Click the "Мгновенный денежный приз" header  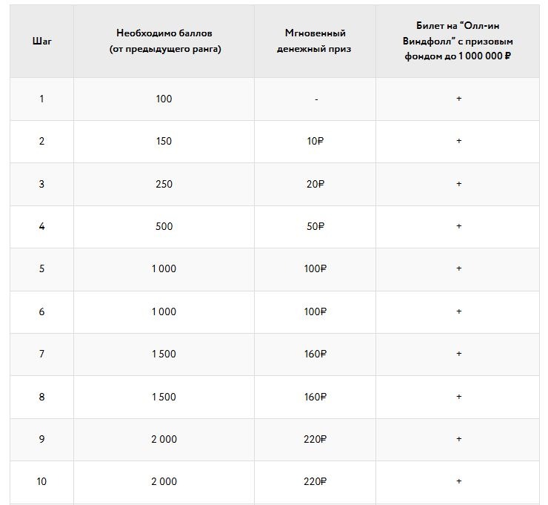click(x=315, y=41)
